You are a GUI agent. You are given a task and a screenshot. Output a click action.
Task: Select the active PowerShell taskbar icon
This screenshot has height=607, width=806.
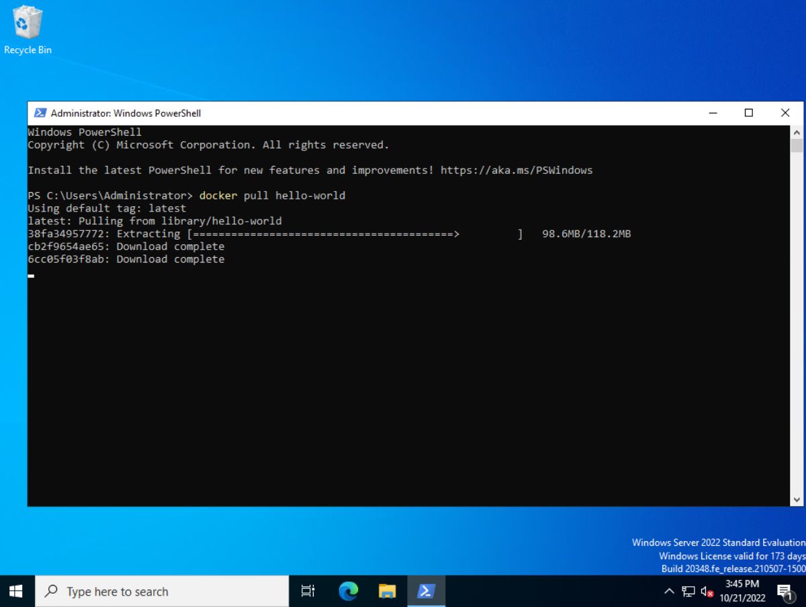pyautogui.click(x=426, y=591)
